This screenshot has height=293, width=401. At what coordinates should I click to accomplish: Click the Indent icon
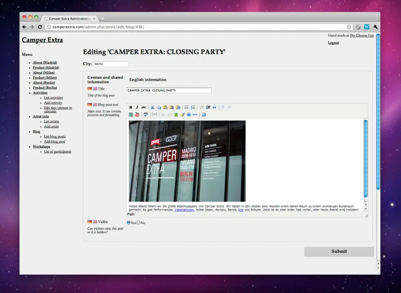[x=208, y=108]
